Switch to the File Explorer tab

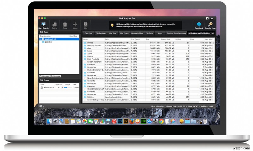(x=101, y=33)
